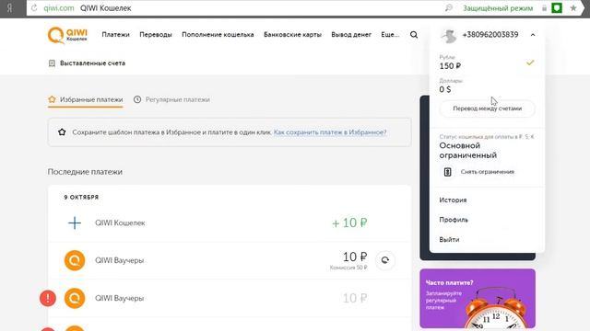Screen dimensions: 590x331
Task: Click the Часто платите? purple banner
Action: (478, 298)
